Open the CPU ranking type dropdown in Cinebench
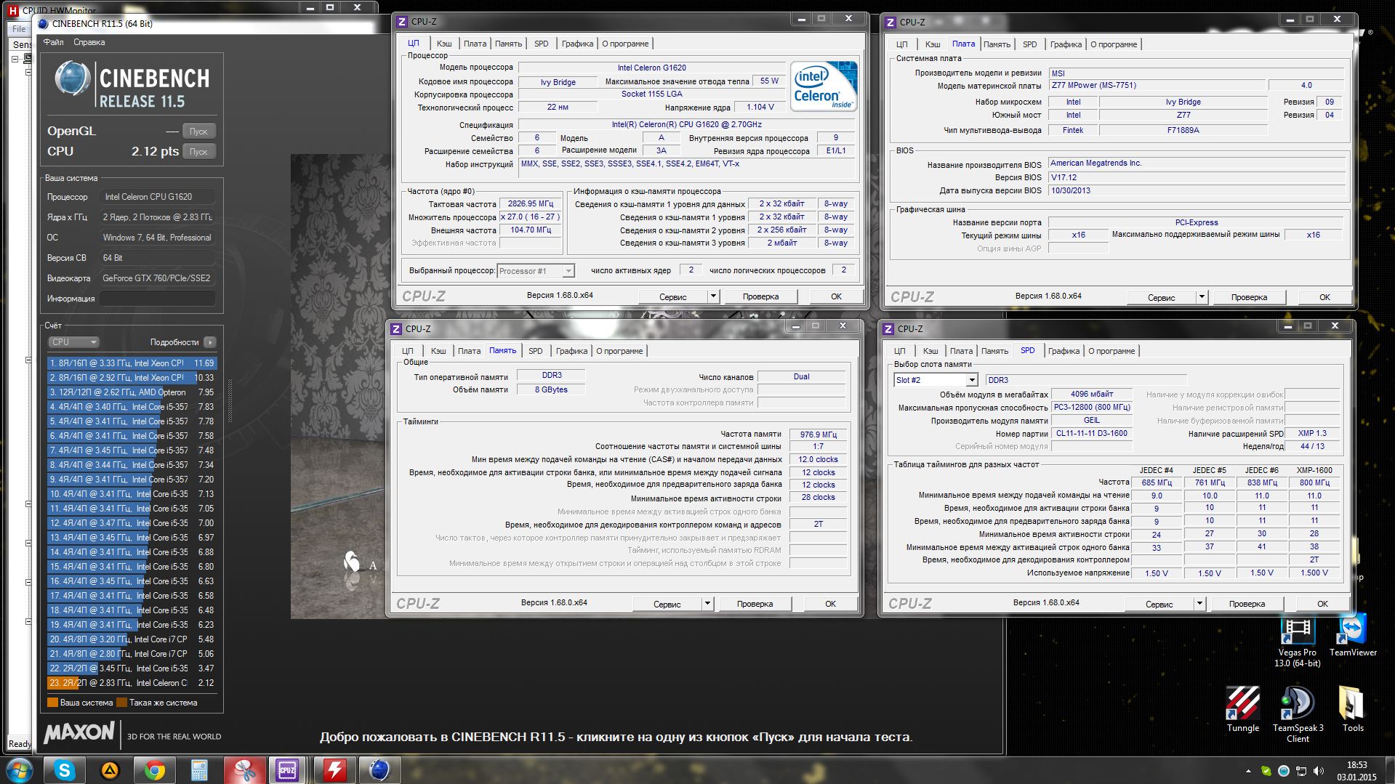Image resolution: width=1395 pixels, height=784 pixels. pos(73,342)
